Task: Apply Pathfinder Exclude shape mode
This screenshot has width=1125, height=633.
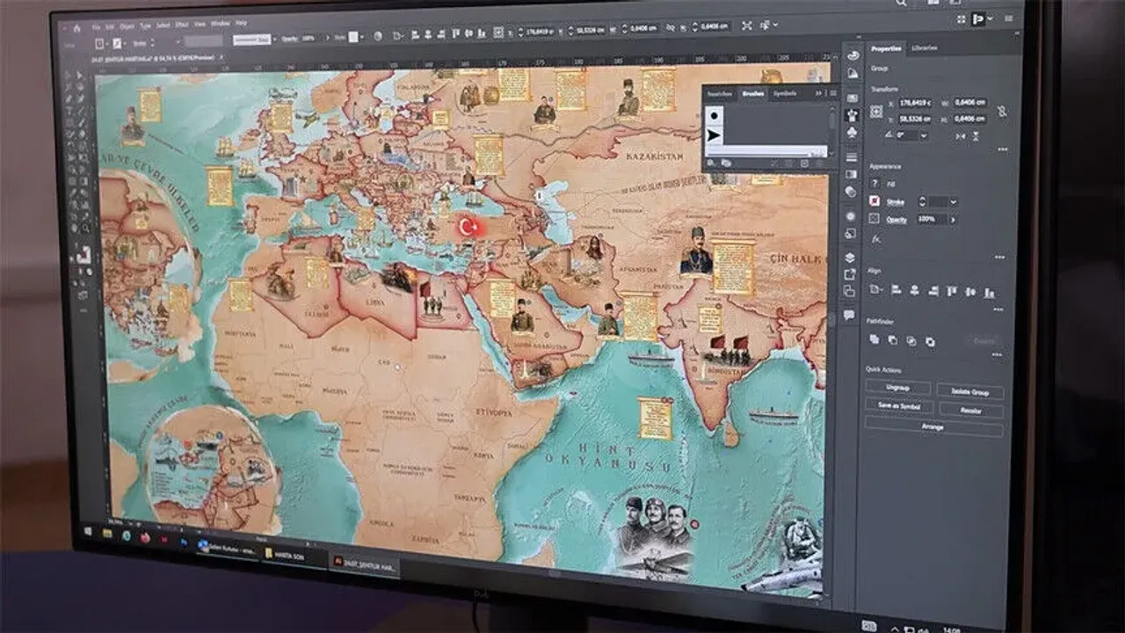Action: click(x=930, y=342)
